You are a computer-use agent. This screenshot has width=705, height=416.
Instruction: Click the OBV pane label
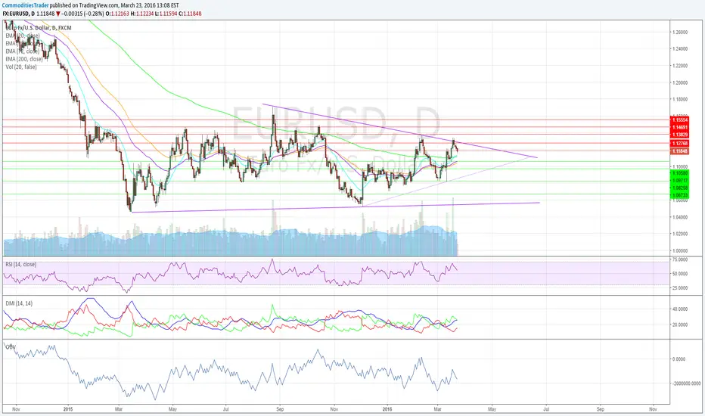click(11, 347)
